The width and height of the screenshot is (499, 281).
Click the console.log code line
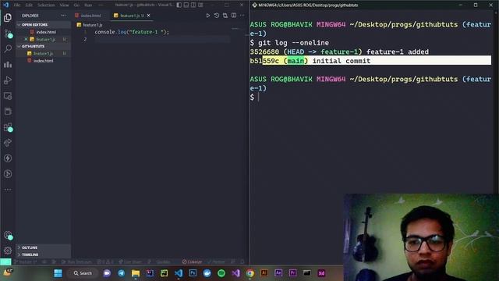click(x=132, y=32)
